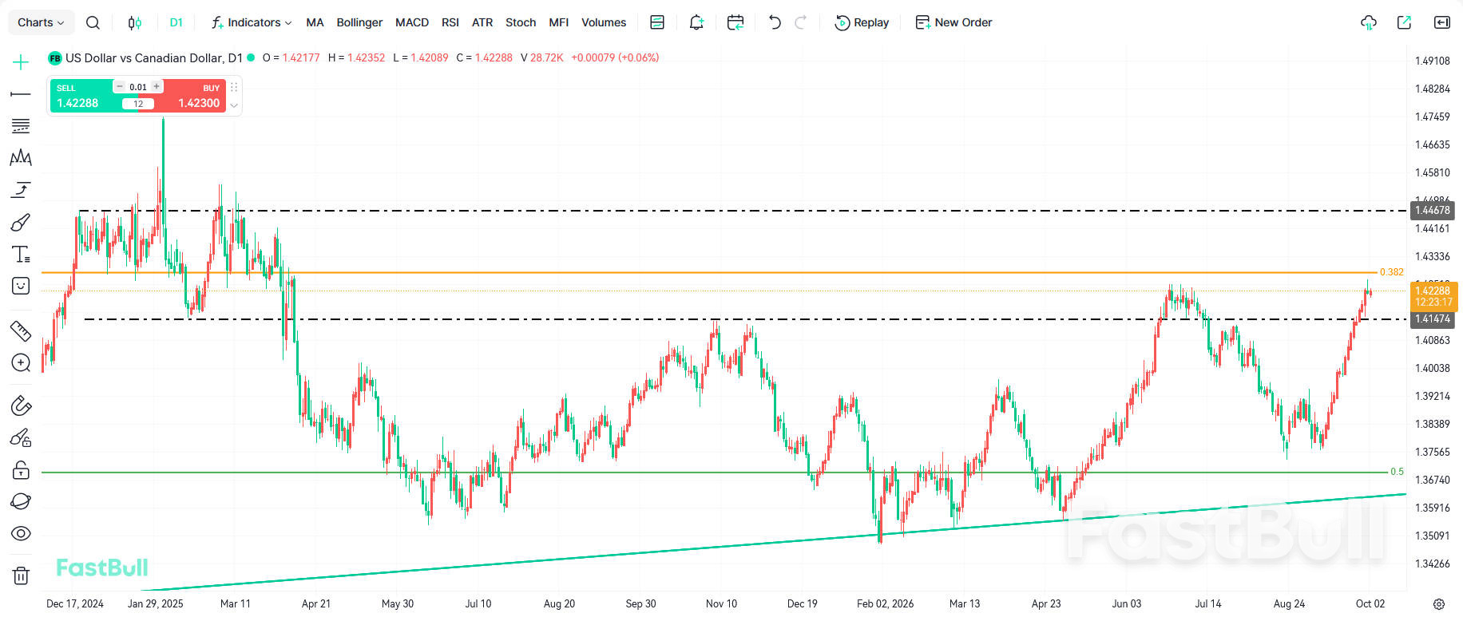Select the forecast arrow tool
The height and width of the screenshot is (617, 1463).
pyautogui.click(x=21, y=190)
